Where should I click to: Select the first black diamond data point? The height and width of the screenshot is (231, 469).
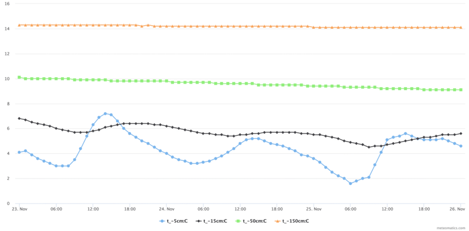point(19,119)
